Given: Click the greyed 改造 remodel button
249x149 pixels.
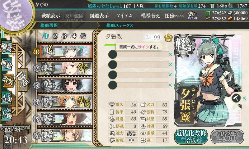Looking at the screenshot, I should tap(227, 137).
